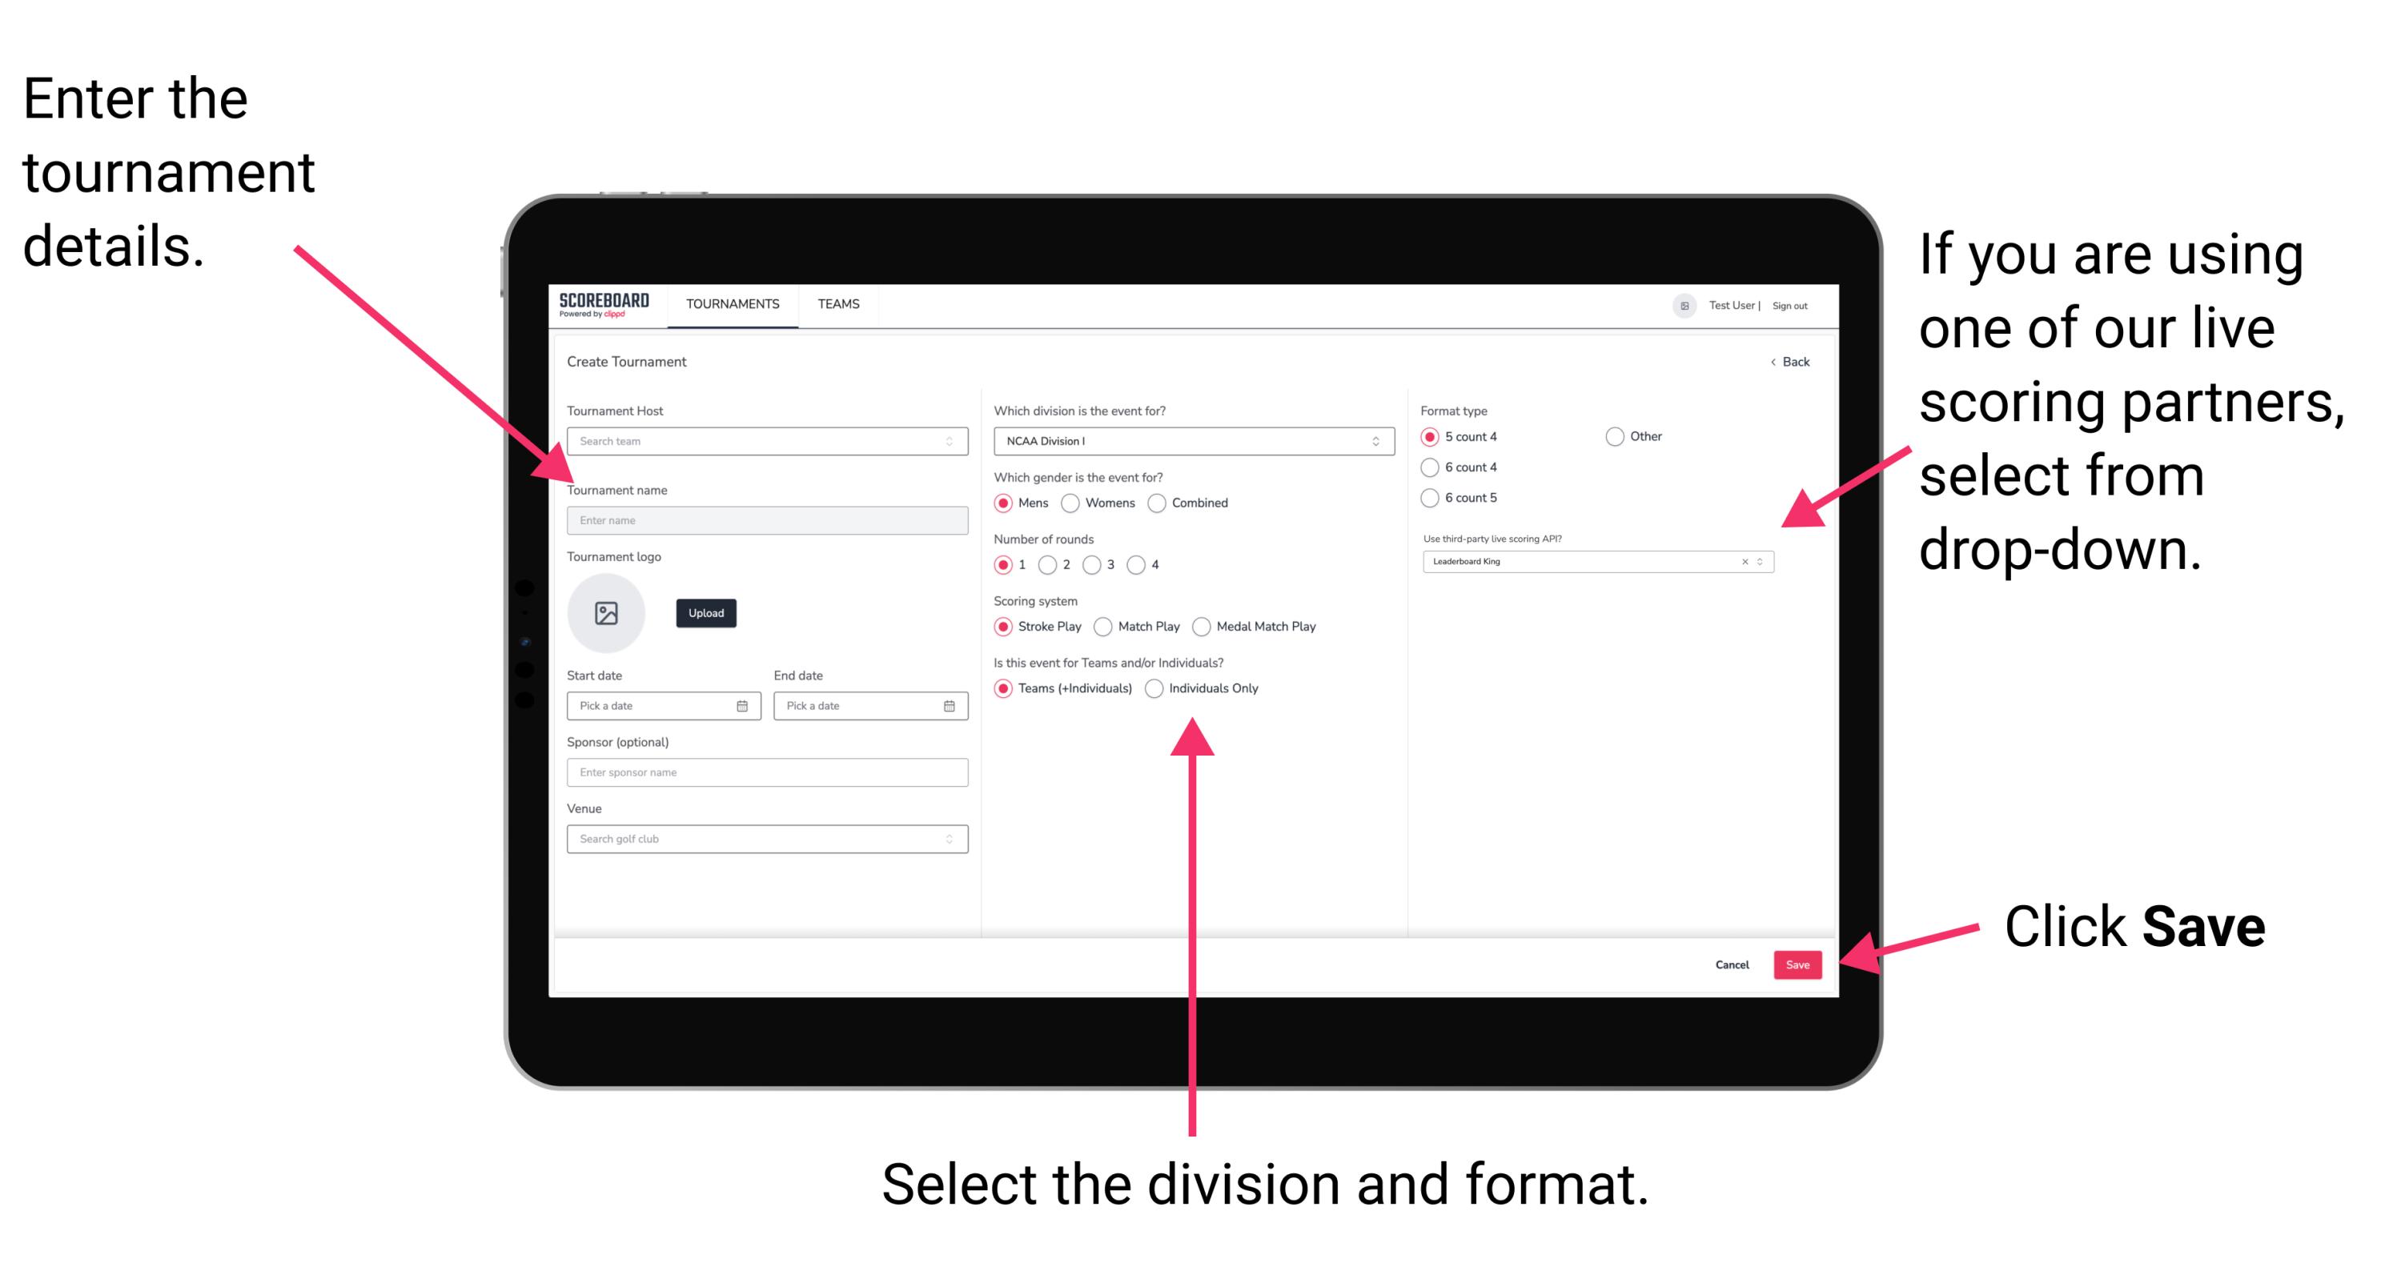Select the Womens gender radio button
2385x1283 pixels.
(1073, 503)
